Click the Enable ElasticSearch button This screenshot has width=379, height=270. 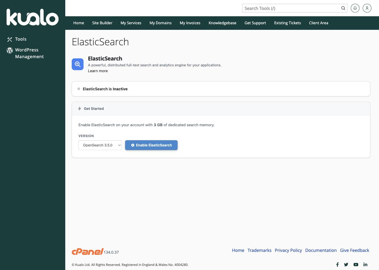(151, 145)
